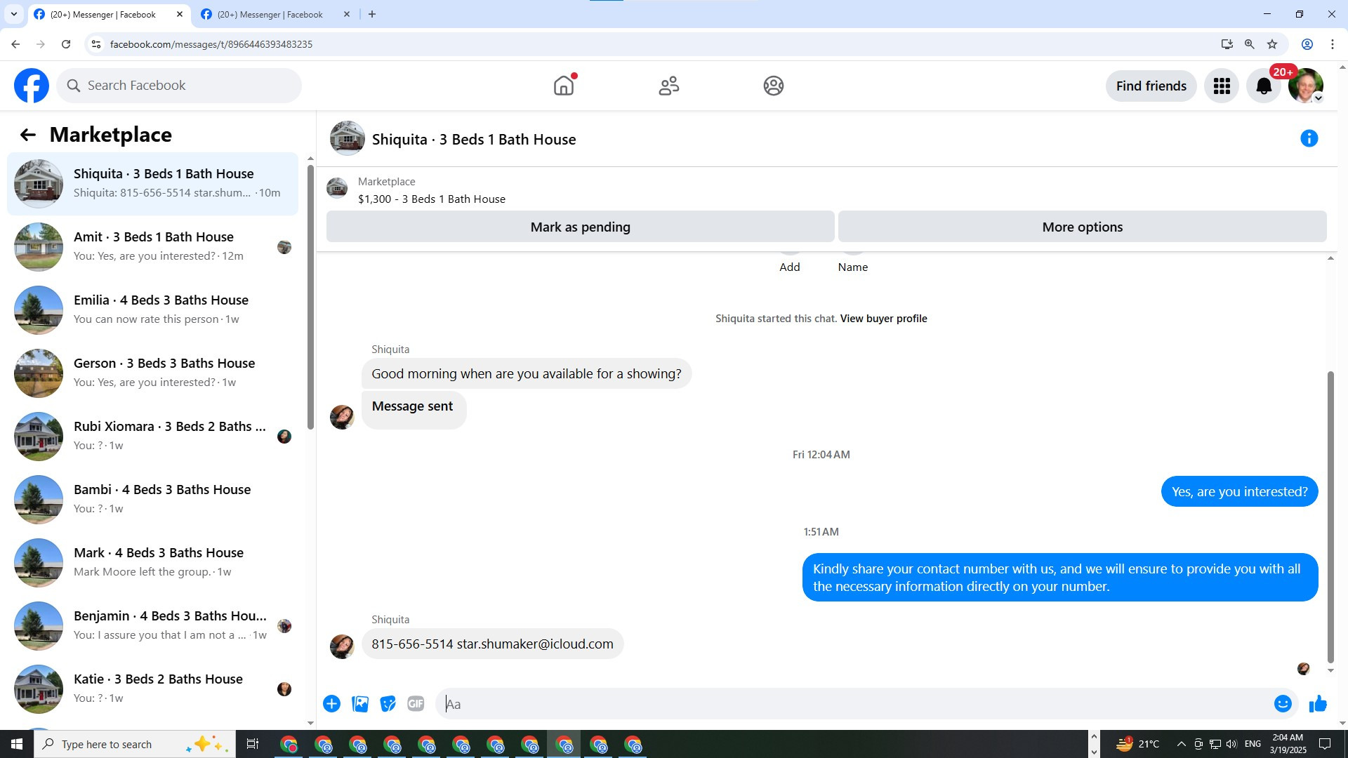Close the first Messenger browser tab
The width and height of the screenshot is (1348, 758).
pyautogui.click(x=179, y=14)
